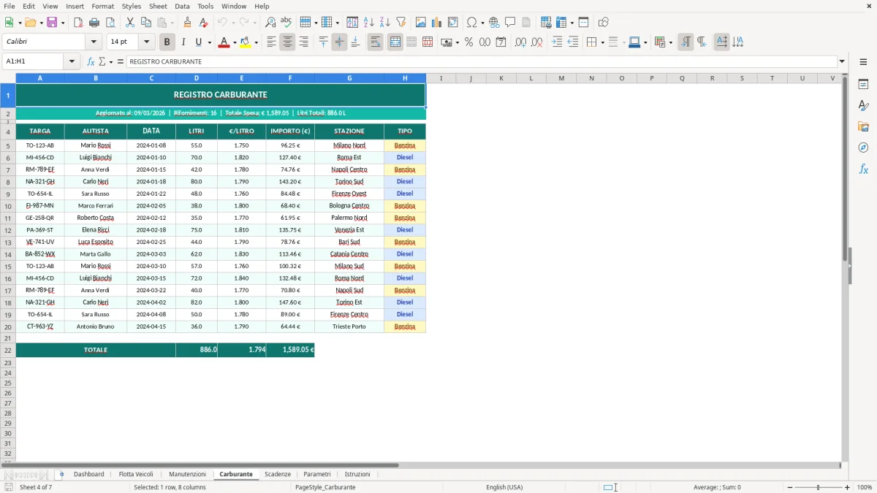Insert an image with the toolbar icon

[x=421, y=23]
